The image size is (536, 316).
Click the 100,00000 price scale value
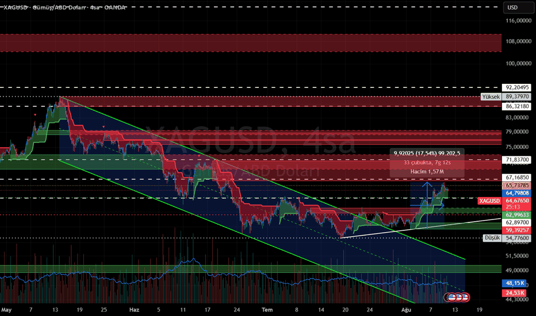519,64
